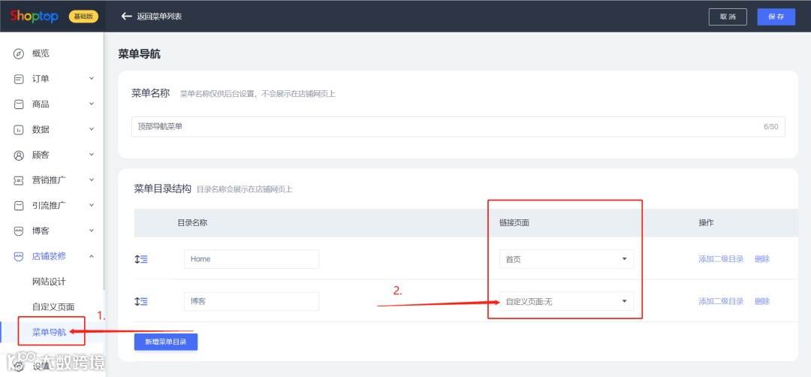Focus the 菜单名称 input field
The width and height of the screenshot is (811, 377).
pyautogui.click(x=458, y=127)
